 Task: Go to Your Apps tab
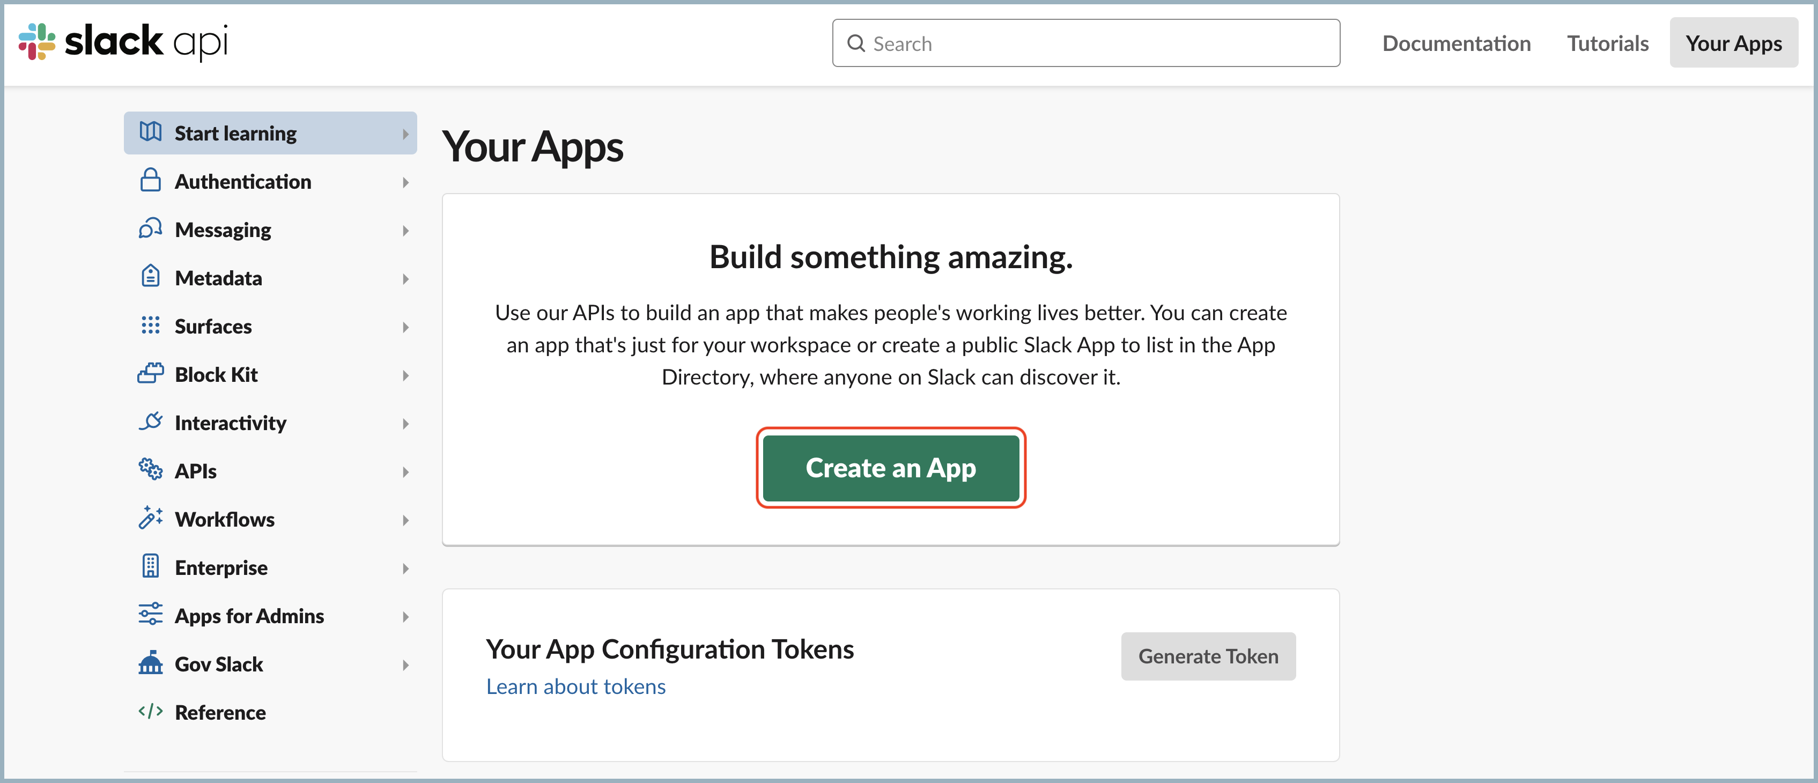(1733, 44)
